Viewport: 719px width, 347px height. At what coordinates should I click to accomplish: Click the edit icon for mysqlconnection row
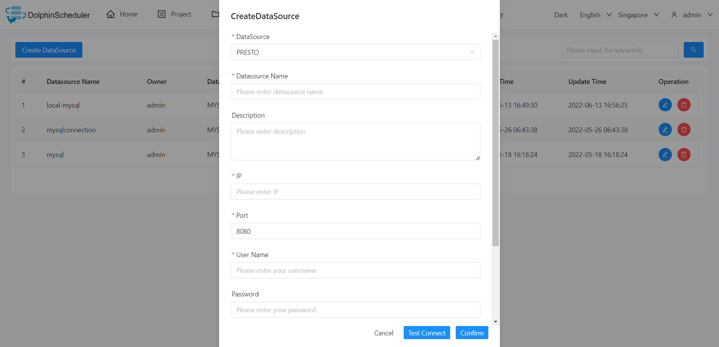coord(665,130)
